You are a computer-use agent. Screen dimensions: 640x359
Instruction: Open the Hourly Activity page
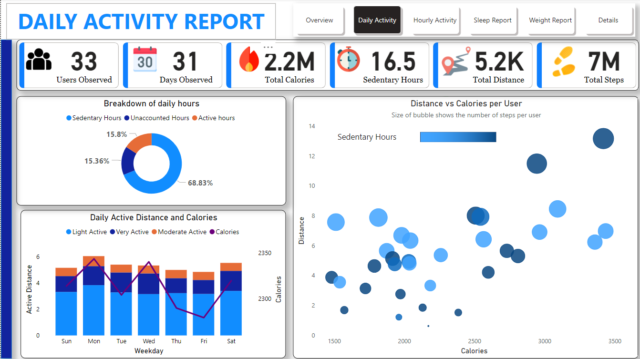click(435, 21)
